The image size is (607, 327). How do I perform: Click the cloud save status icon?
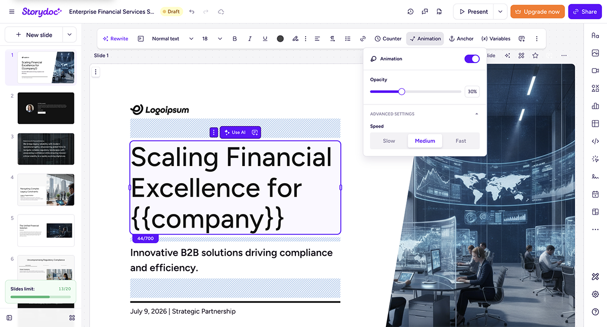tap(221, 12)
